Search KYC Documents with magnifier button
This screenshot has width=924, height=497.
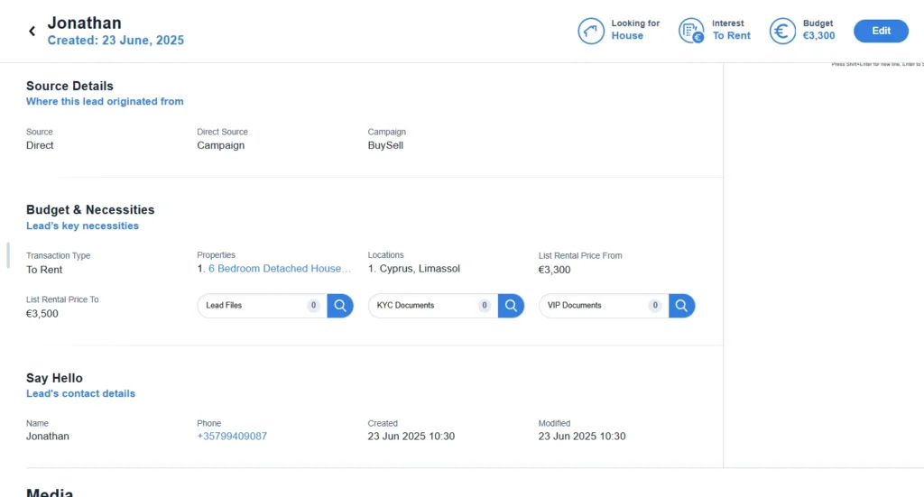pyautogui.click(x=511, y=306)
